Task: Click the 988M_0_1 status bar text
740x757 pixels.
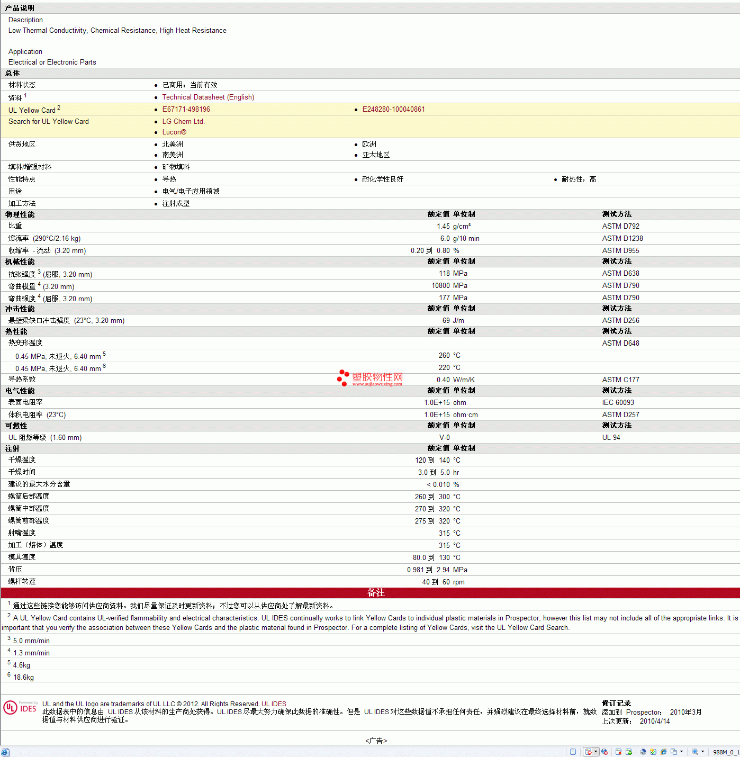Action: [726, 752]
